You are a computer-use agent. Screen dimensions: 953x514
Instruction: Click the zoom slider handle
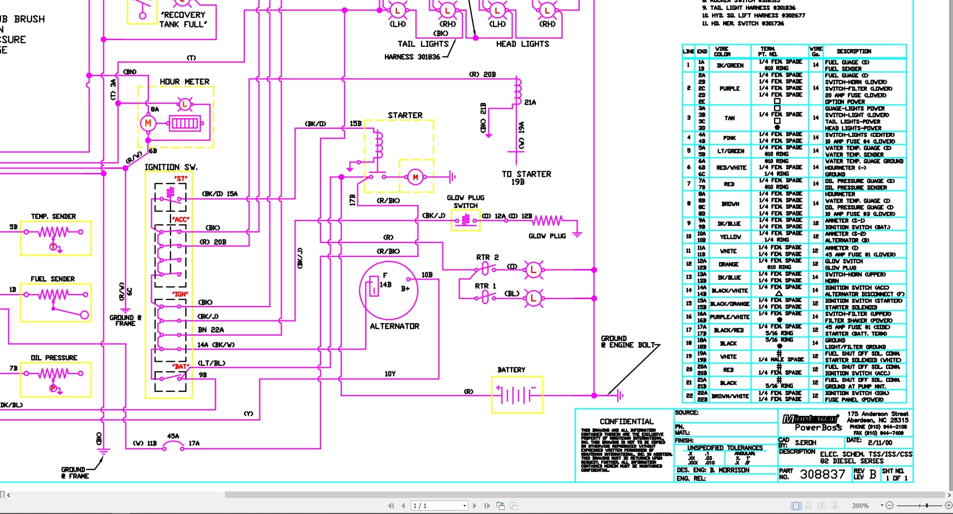tap(927, 505)
